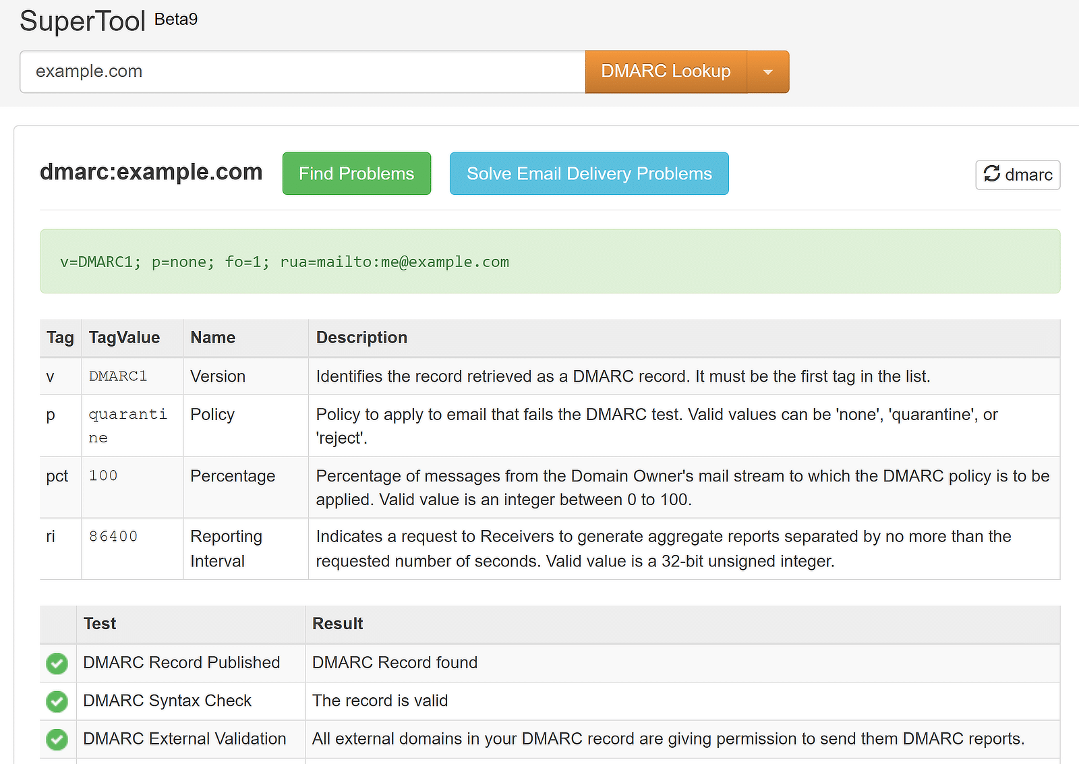Click the Result column header
Image resolution: width=1079 pixels, height=764 pixels.
(337, 624)
